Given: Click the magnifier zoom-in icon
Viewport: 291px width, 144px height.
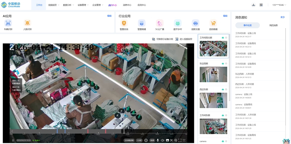Looking at the screenshot, I should [x=176, y=140].
